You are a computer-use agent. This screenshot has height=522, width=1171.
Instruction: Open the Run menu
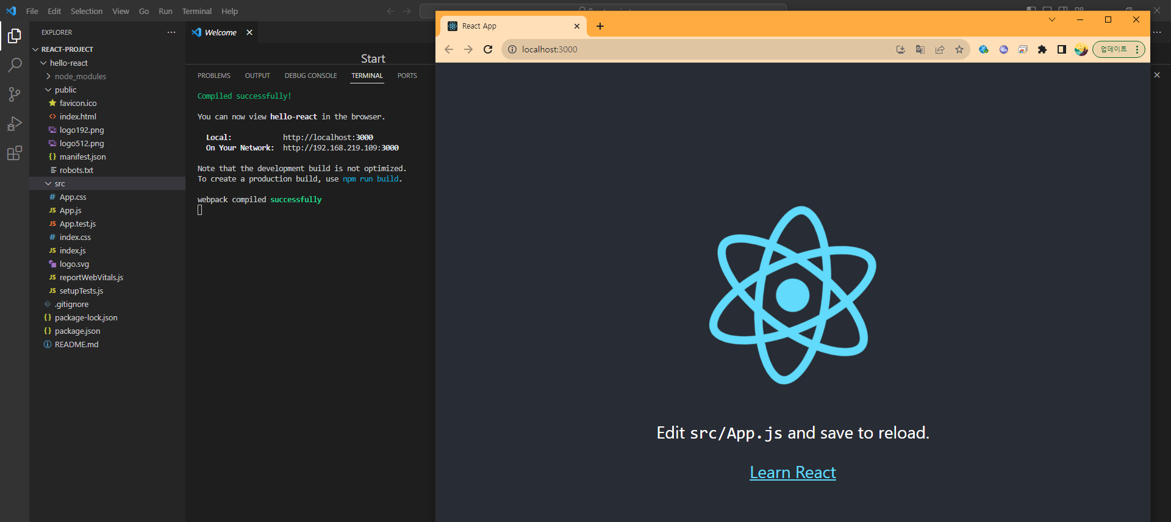(x=165, y=11)
